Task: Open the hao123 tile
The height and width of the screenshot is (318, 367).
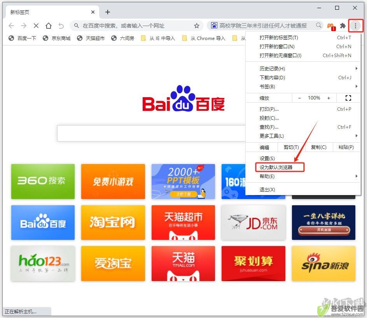Action: coord(43,264)
